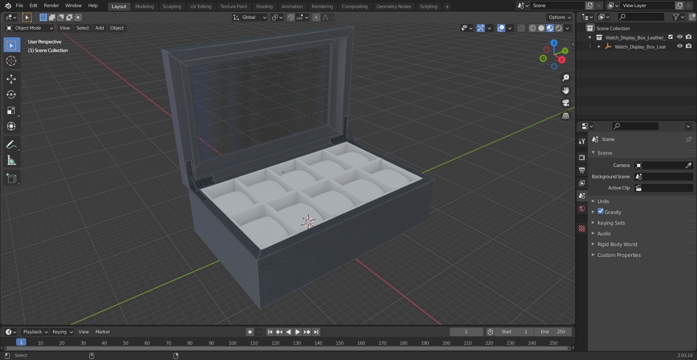Choose the Transform tool
This screenshot has width=697, height=360.
[x=11, y=126]
